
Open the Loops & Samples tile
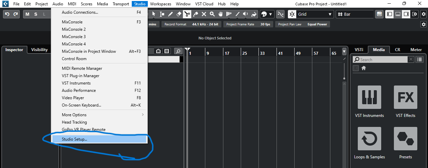click(x=369, y=139)
